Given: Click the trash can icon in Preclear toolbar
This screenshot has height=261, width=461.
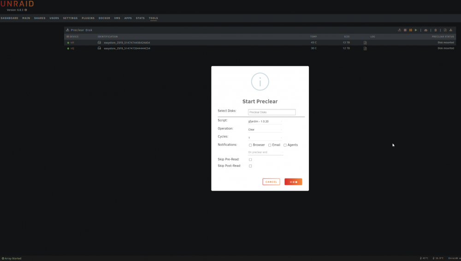Looking at the screenshot, I should click(x=436, y=30).
